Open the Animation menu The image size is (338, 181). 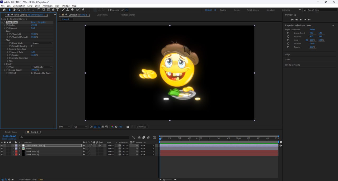[48, 6]
